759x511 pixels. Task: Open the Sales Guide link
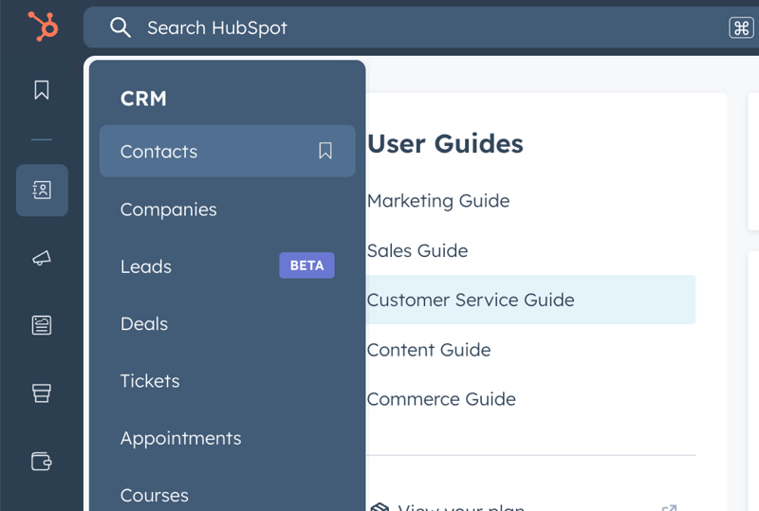pyautogui.click(x=417, y=250)
